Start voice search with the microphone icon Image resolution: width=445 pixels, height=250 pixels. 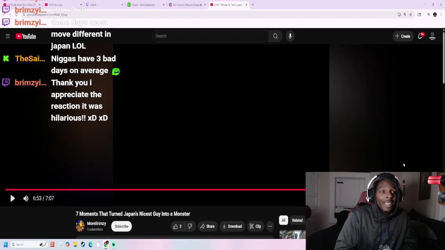point(290,36)
